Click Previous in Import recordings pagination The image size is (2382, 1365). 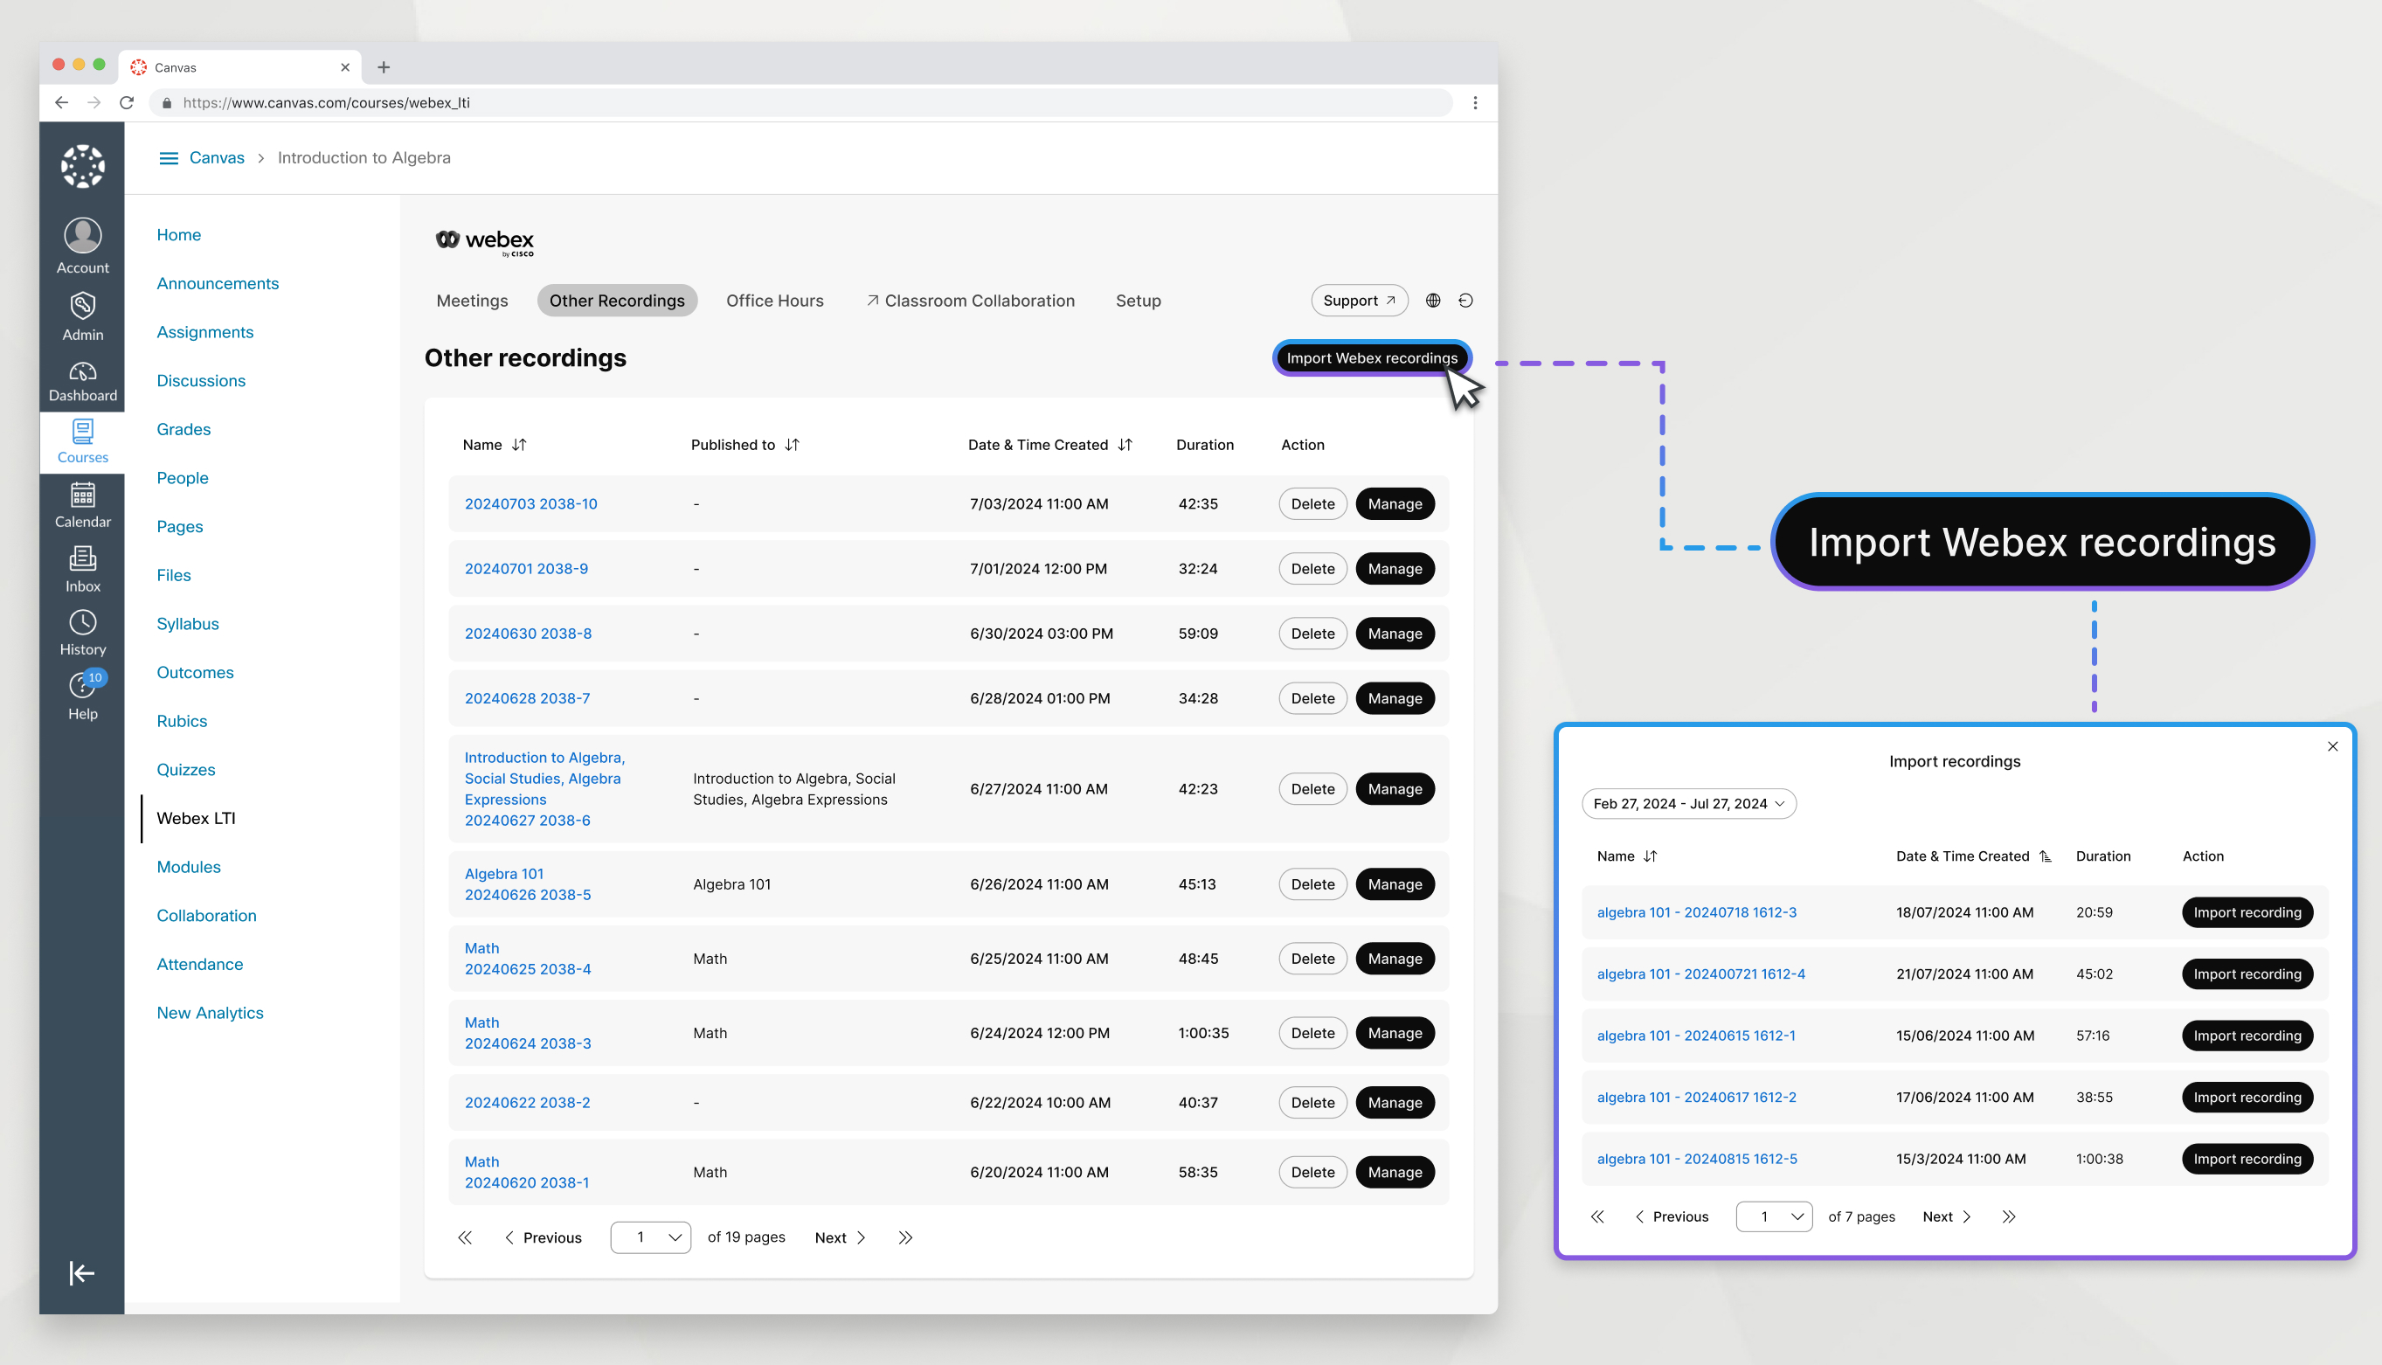[1672, 1216]
